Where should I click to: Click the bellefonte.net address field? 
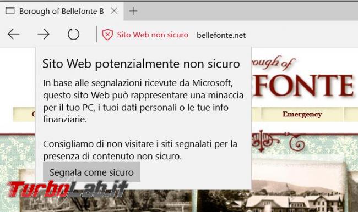coord(221,35)
